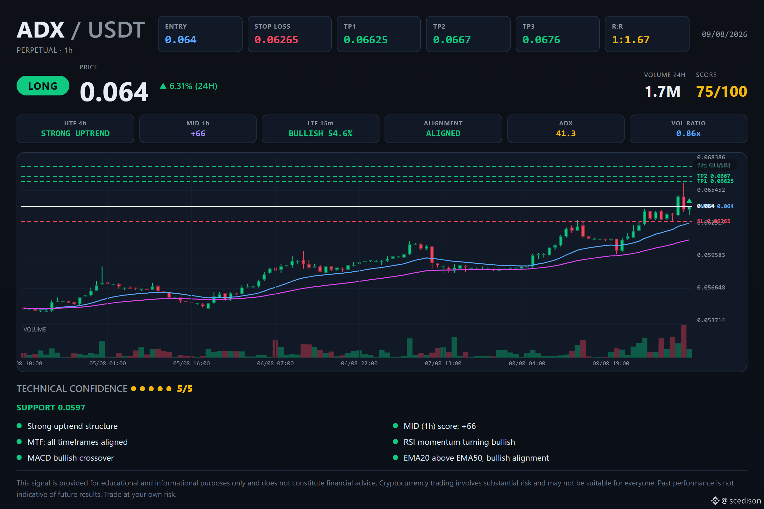Click the red dashed stop loss line
This screenshot has width=764, height=509.
[x=356, y=221]
